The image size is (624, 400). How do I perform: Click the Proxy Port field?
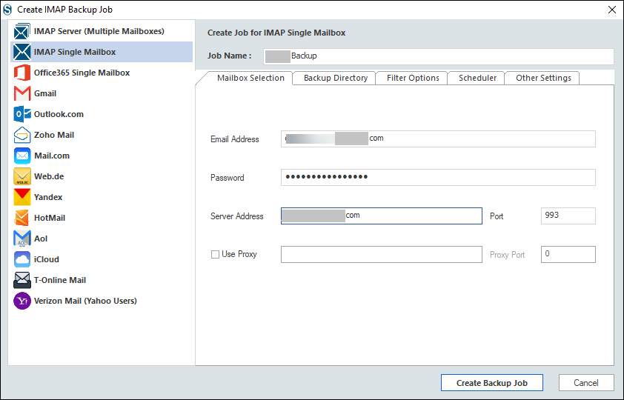pos(568,255)
